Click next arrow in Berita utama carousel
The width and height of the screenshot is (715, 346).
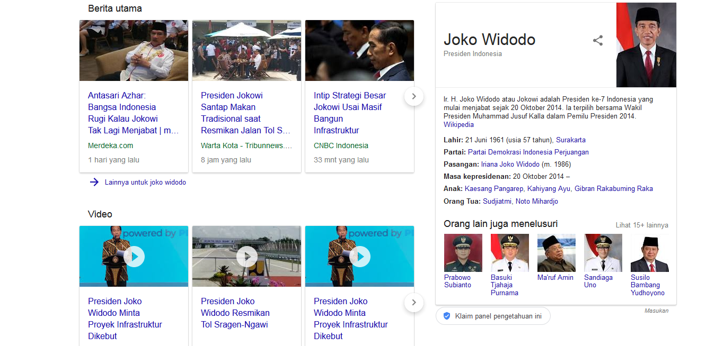(414, 96)
